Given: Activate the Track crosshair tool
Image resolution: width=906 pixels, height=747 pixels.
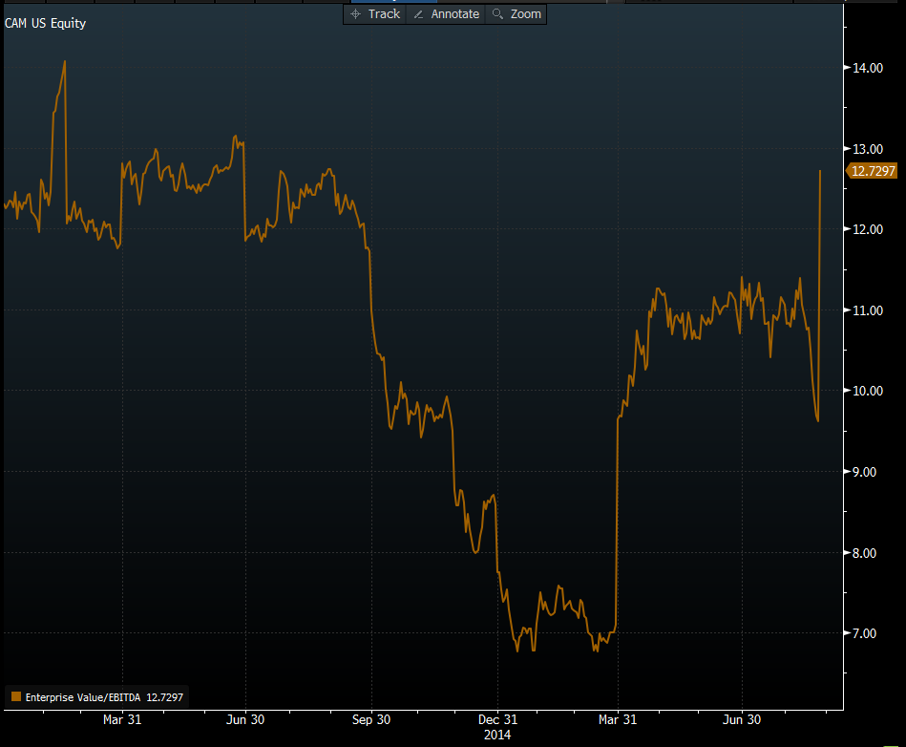Looking at the screenshot, I should 375,14.
